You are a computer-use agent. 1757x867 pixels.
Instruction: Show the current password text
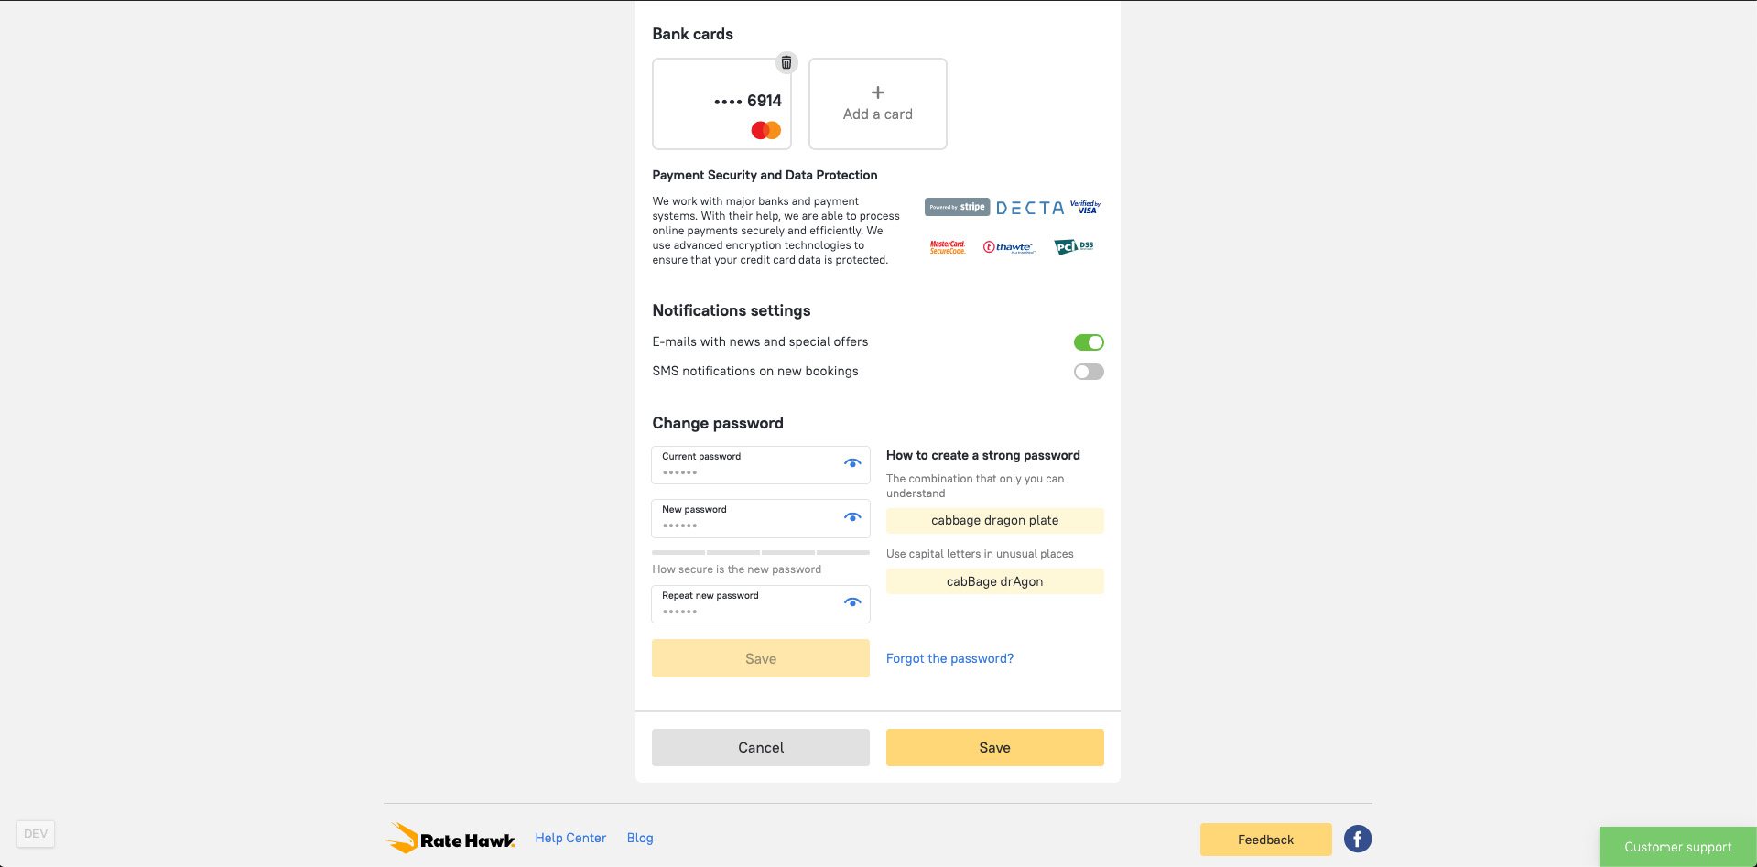click(851, 463)
